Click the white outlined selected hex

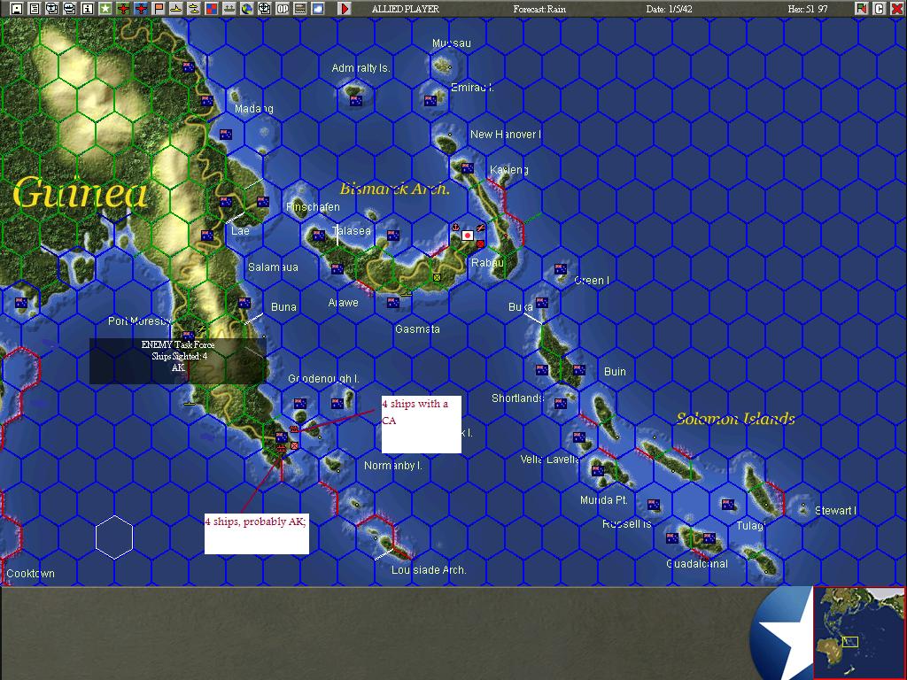(114, 537)
